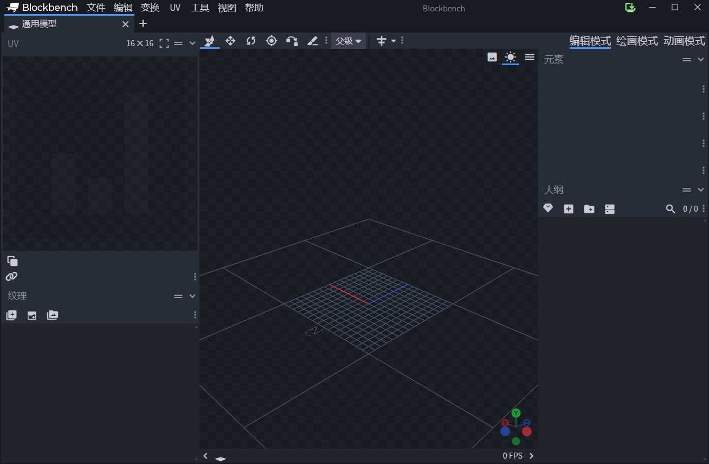Select the Pivot tool
The image size is (709, 464).
click(x=272, y=41)
